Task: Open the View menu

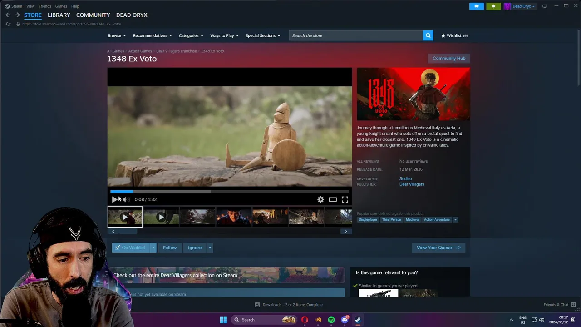Action: (30, 6)
